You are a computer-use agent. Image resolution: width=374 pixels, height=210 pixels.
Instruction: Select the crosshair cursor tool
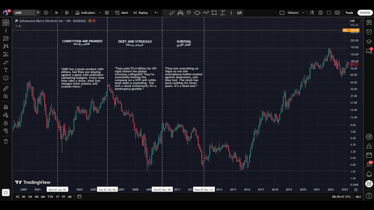(6, 22)
